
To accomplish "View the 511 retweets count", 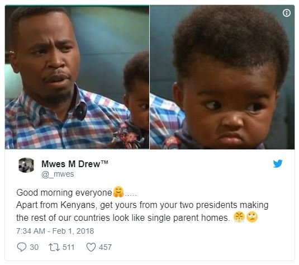I will [68, 247].
